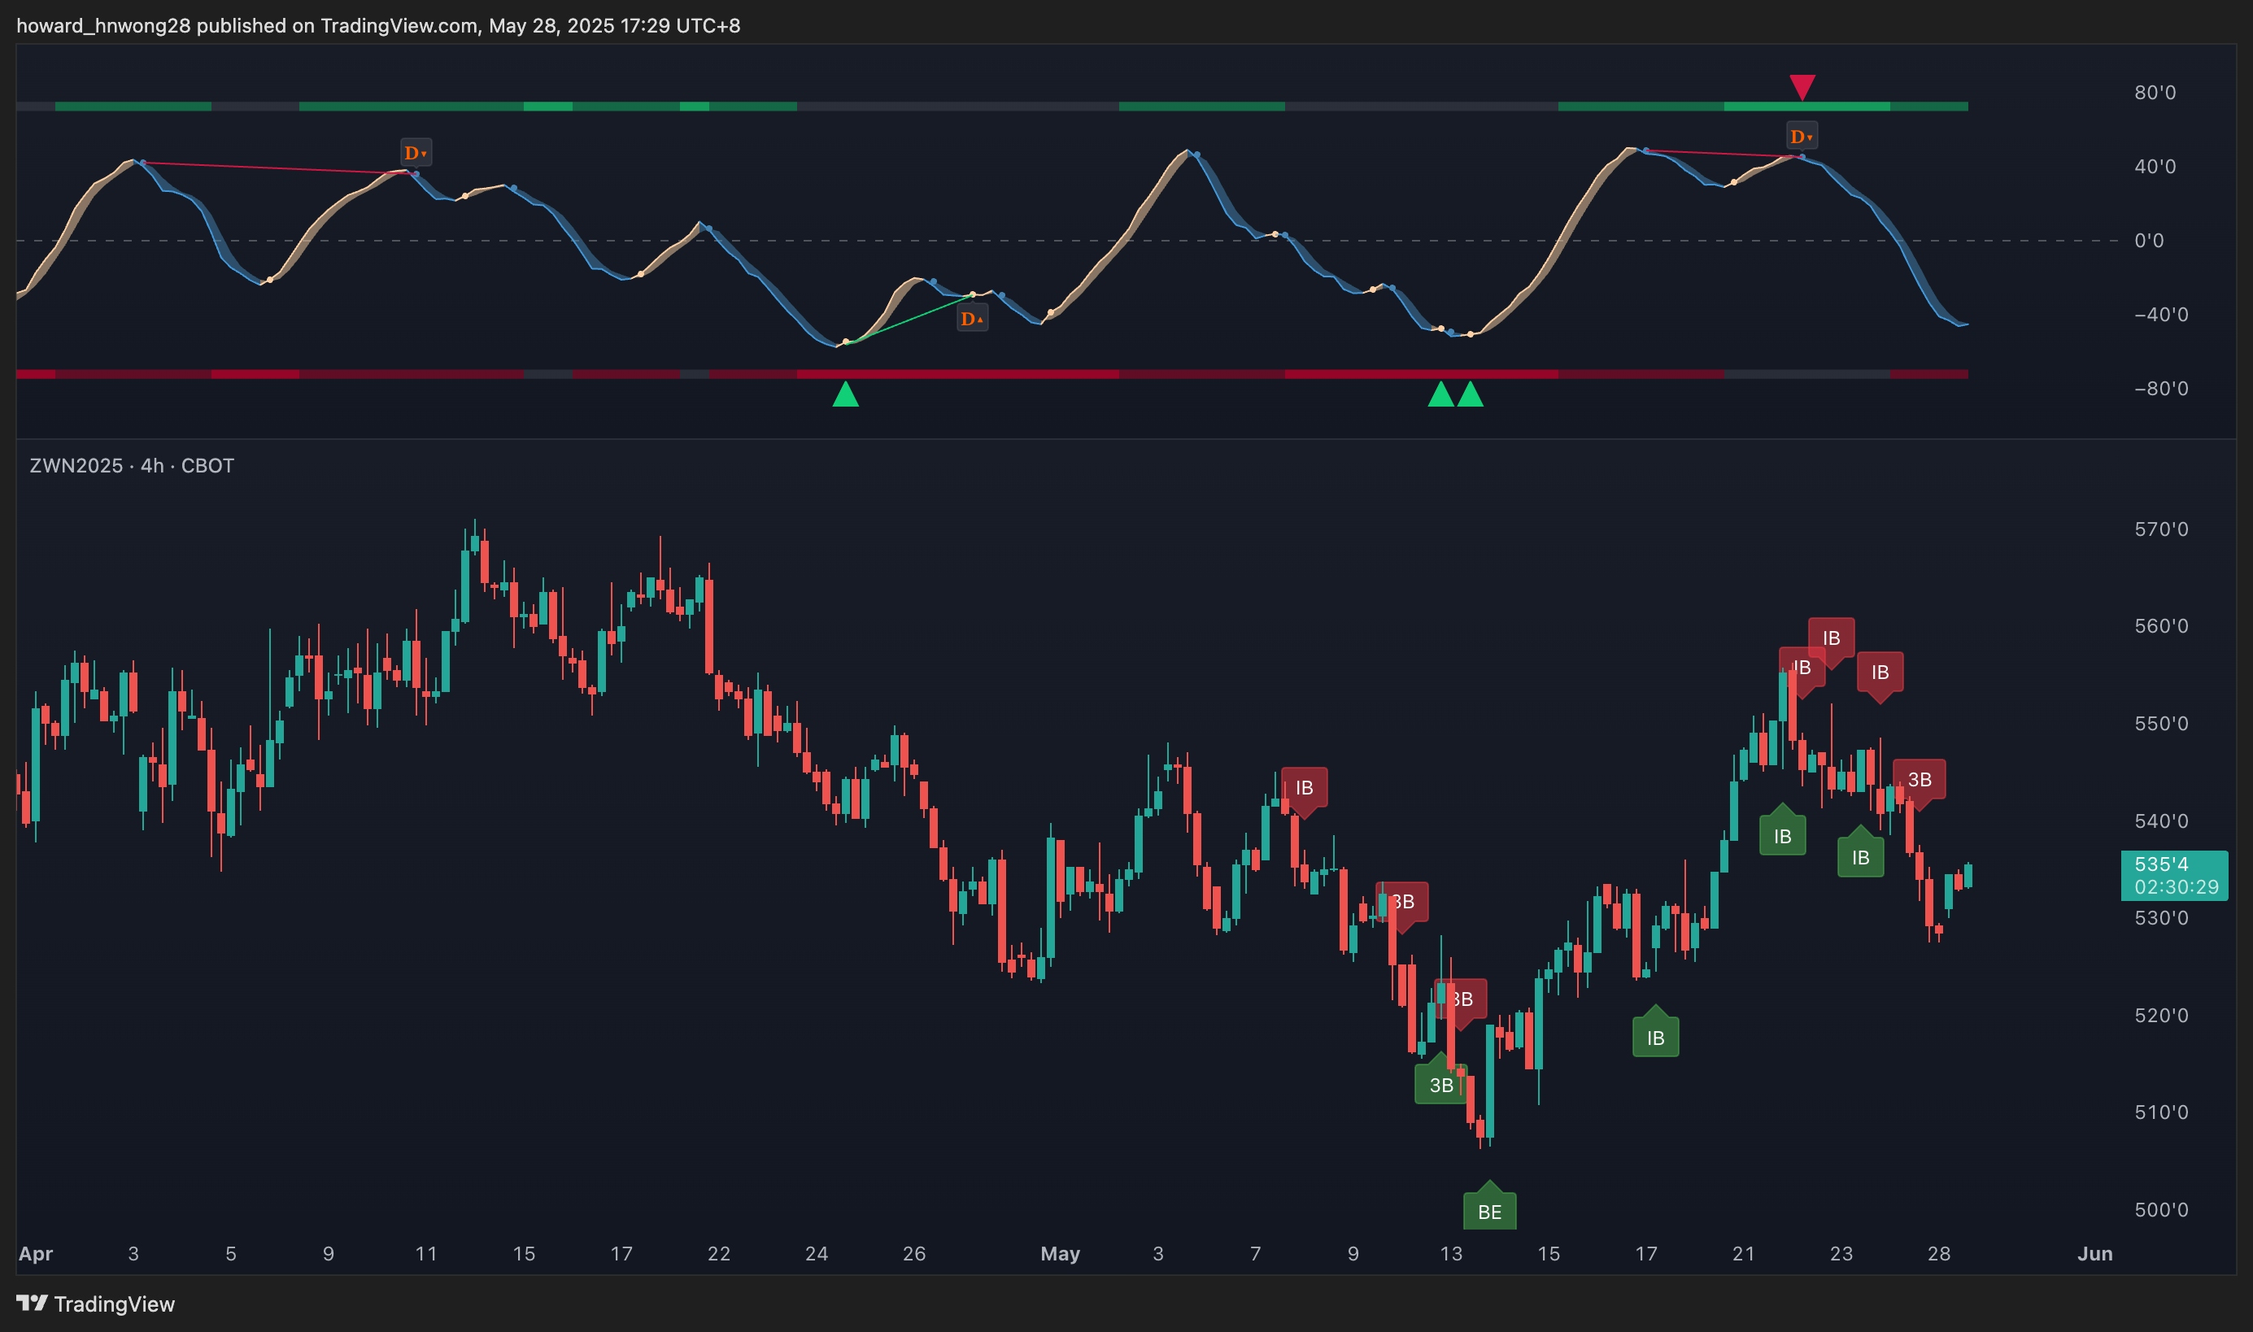Click the red down-triangle signal in the oscillator

1802,86
